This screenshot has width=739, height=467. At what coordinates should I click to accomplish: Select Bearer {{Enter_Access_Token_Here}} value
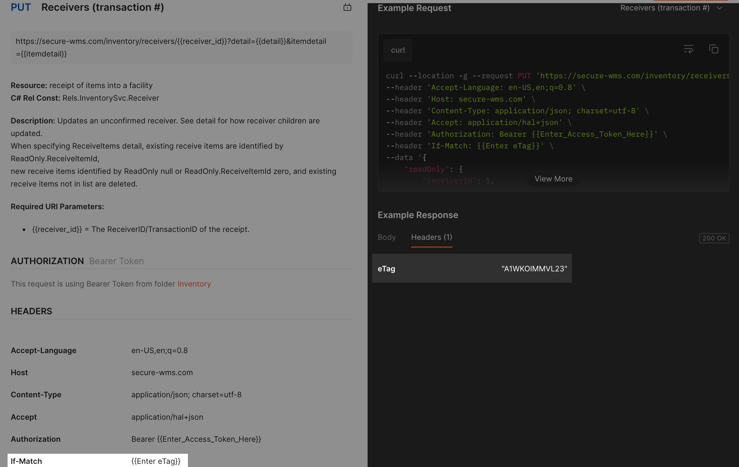(x=196, y=439)
